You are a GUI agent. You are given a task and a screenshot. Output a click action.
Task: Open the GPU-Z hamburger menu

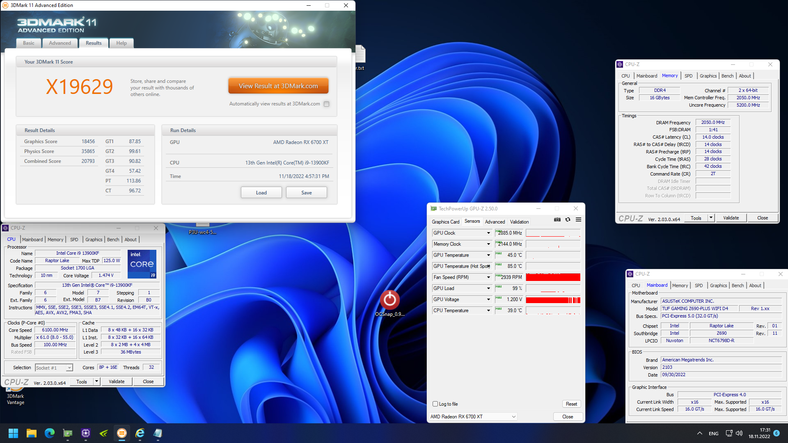click(578, 219)
